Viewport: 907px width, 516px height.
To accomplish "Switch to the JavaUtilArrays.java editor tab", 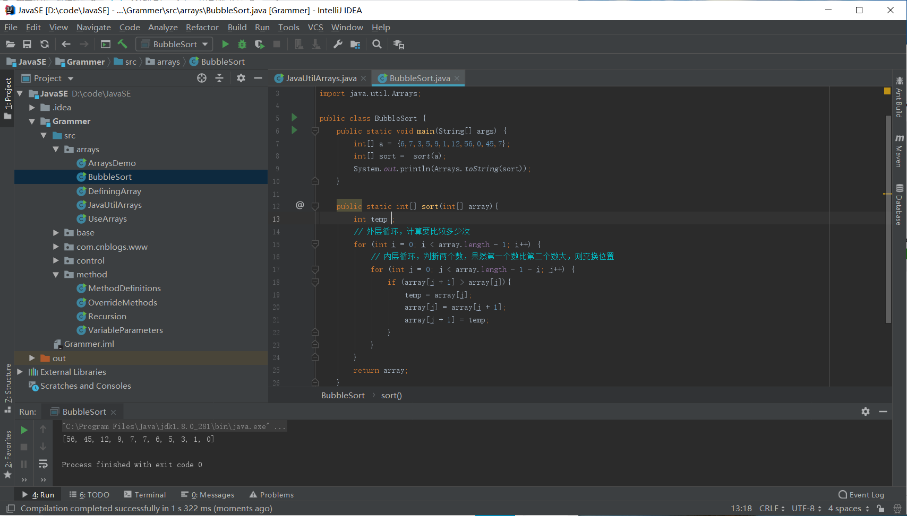I will coord(321,78).
